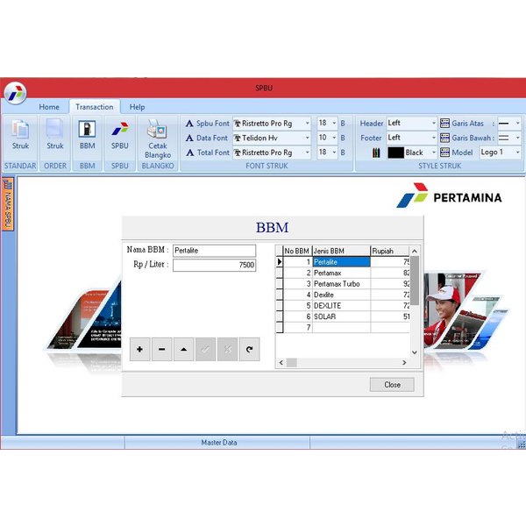
Task: Click the Total Font A icon
Action: (x=189, y=153)
